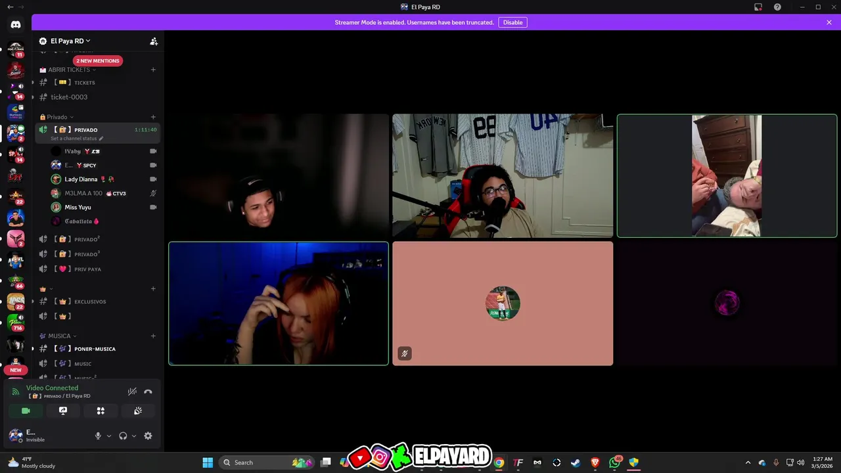
Task: Select user M3LMA A 100 in voice list
Action: (104, 193)
